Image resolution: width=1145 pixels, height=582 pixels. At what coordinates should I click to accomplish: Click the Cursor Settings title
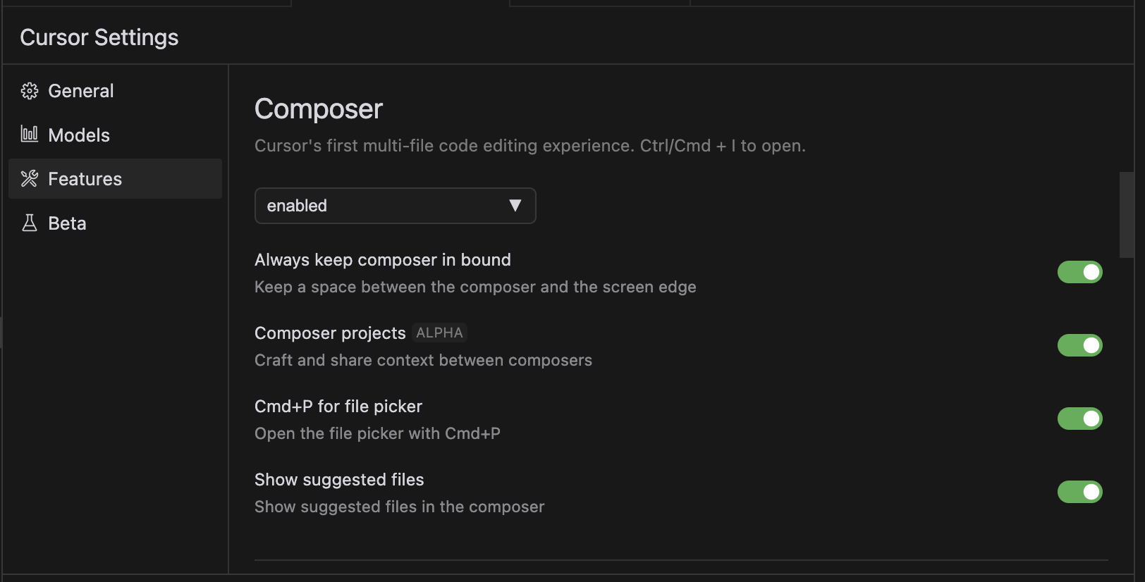pos(99,37)
